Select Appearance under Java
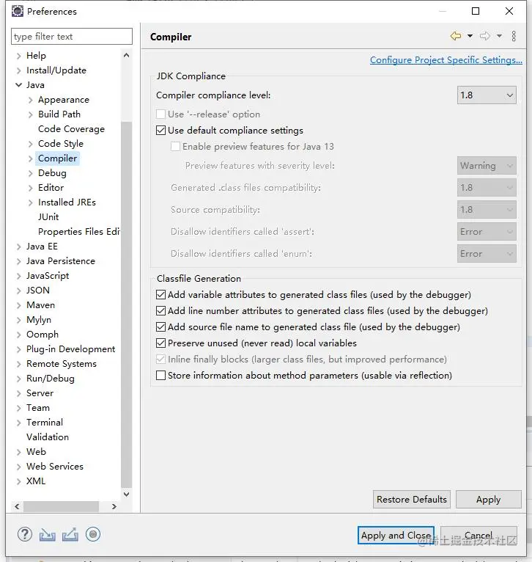The width and height of the screenshot is (532, 562). pyautogui.click(x=64, y=99)
